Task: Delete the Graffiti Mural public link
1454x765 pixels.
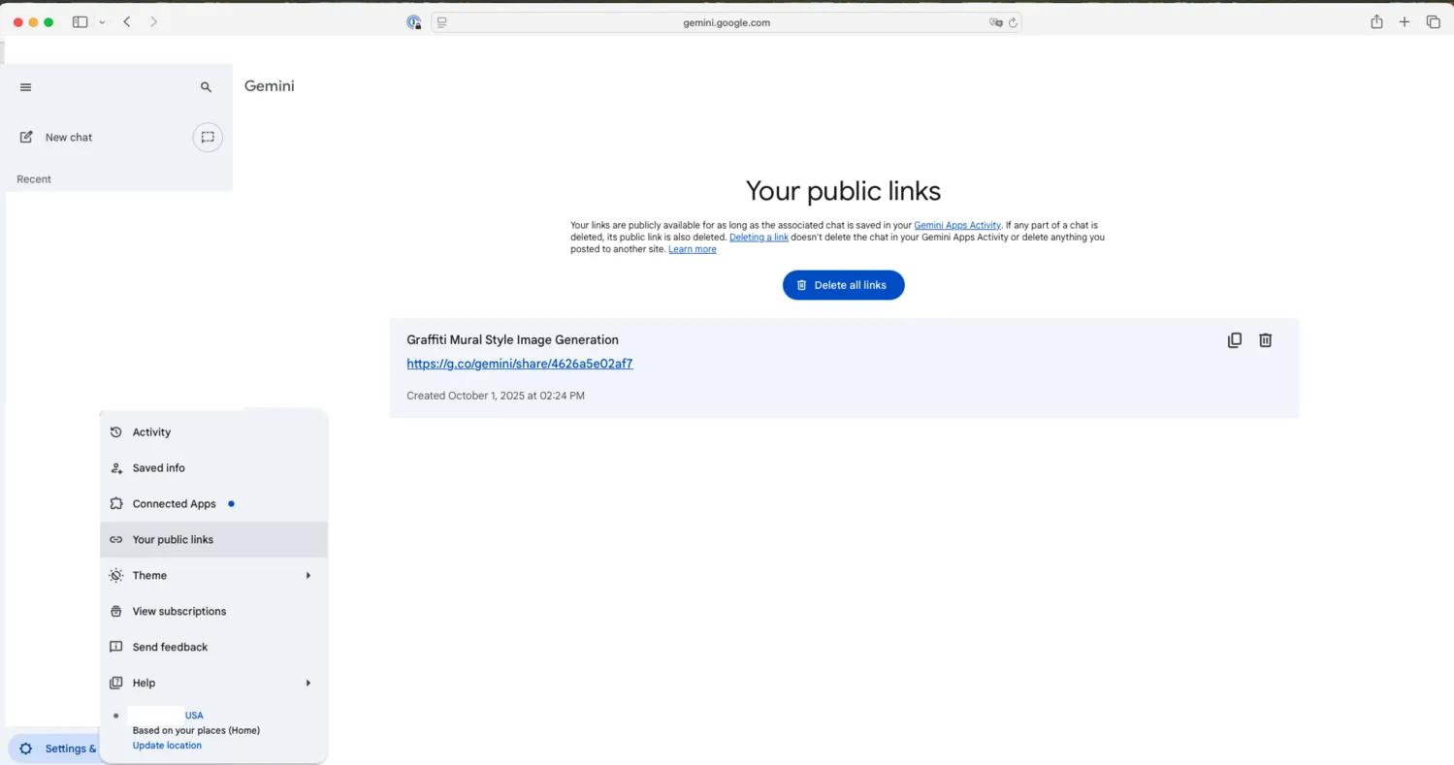Action: tap(1265, 340)
